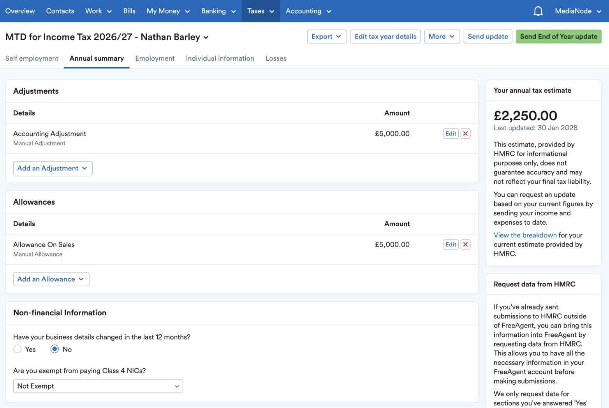The image size is (609, 408).
Task: Edit the Allowance On Sales entry
Action: [x=451, y=244]
